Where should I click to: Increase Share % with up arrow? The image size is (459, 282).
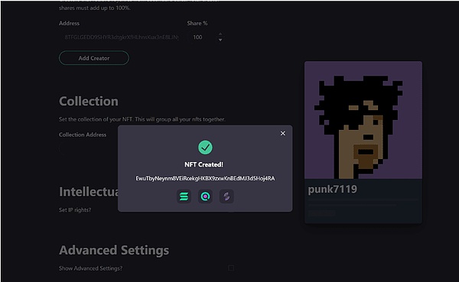pyautogui.click(x=220, y=34)
